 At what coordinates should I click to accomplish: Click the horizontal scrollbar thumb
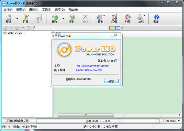coord(86,115)
